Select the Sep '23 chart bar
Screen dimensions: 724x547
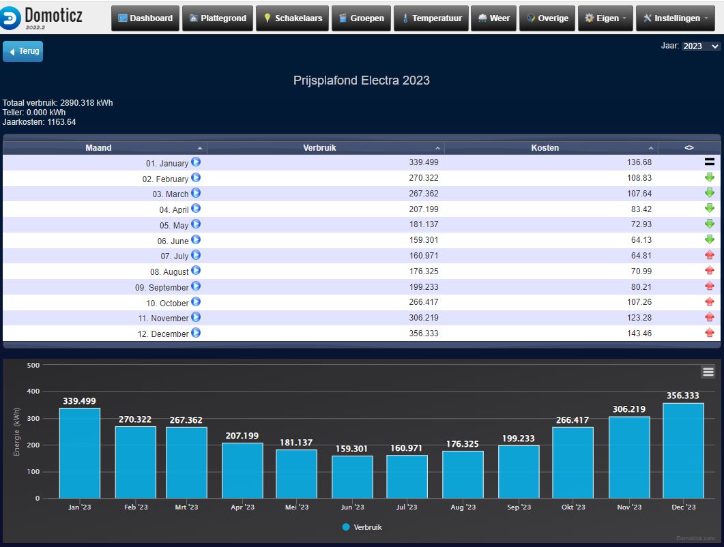(x=519, y=472)
